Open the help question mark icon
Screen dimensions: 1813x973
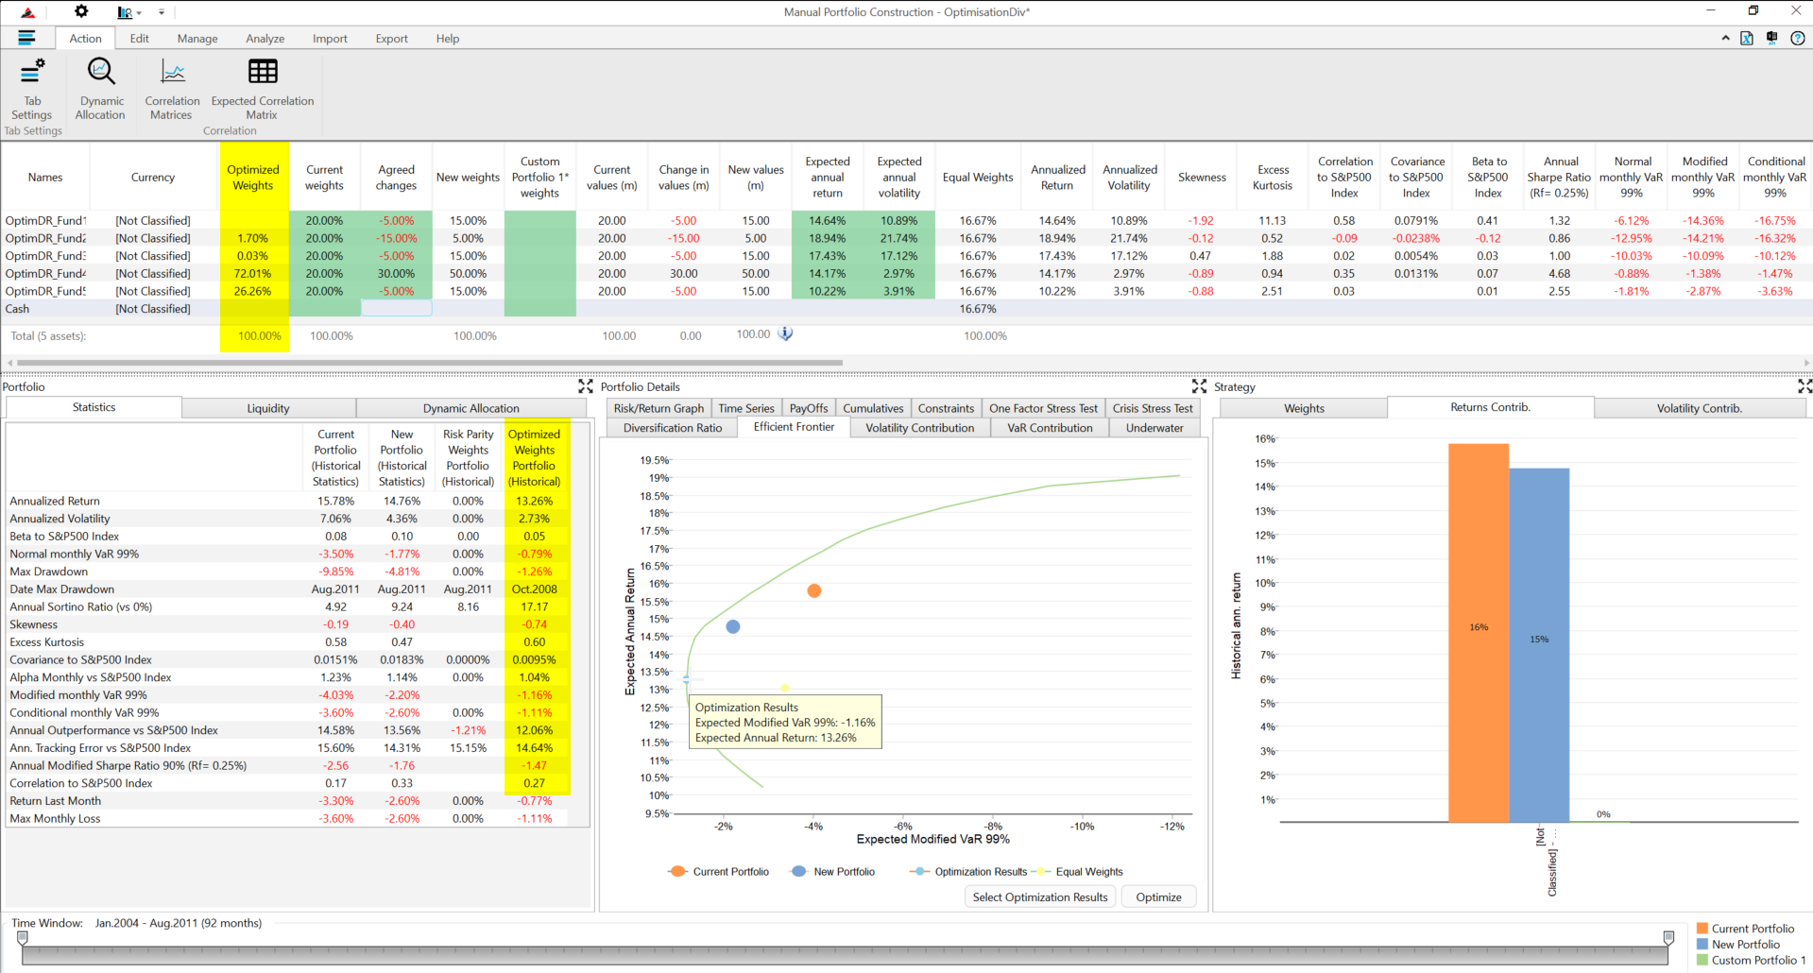click(x=1798, y=39)
